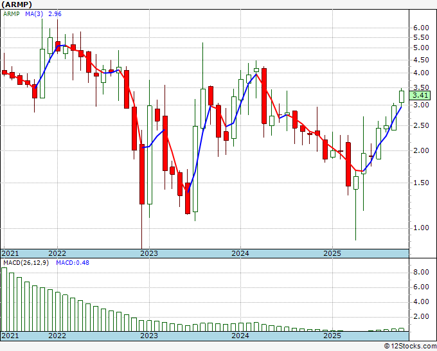
Task: Click the 3.00 price axis label
Action: (421, 105)
